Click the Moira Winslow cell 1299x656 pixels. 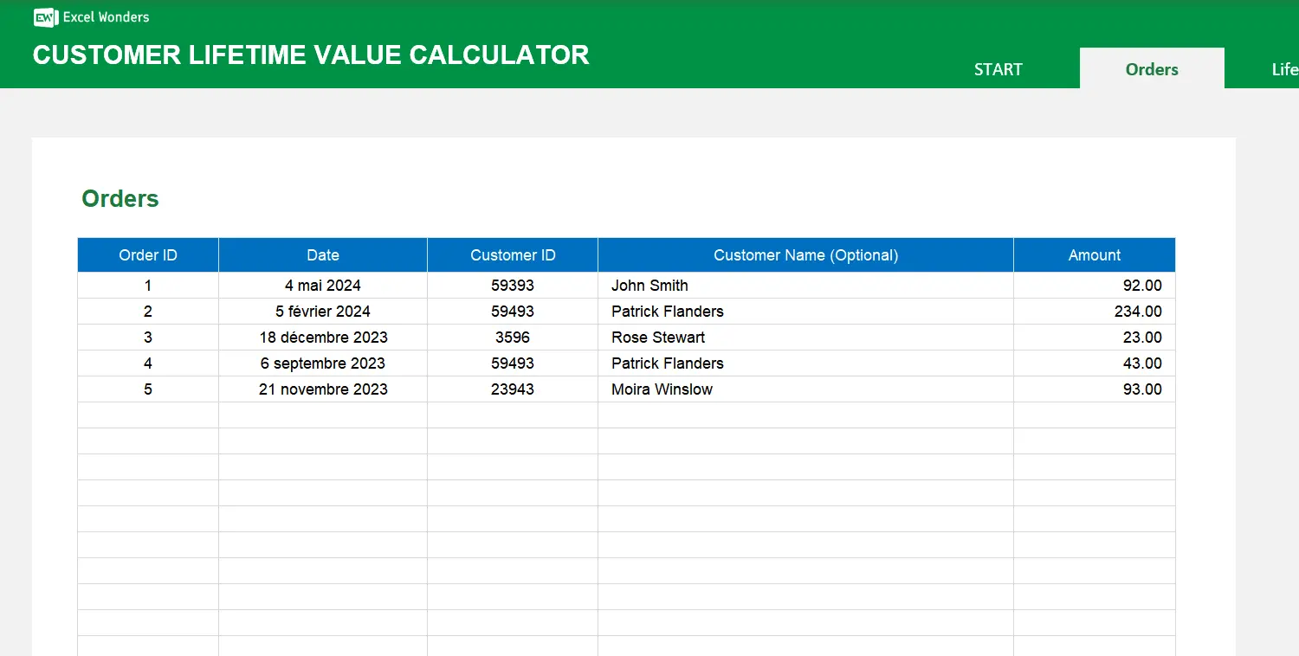point(661,389)
